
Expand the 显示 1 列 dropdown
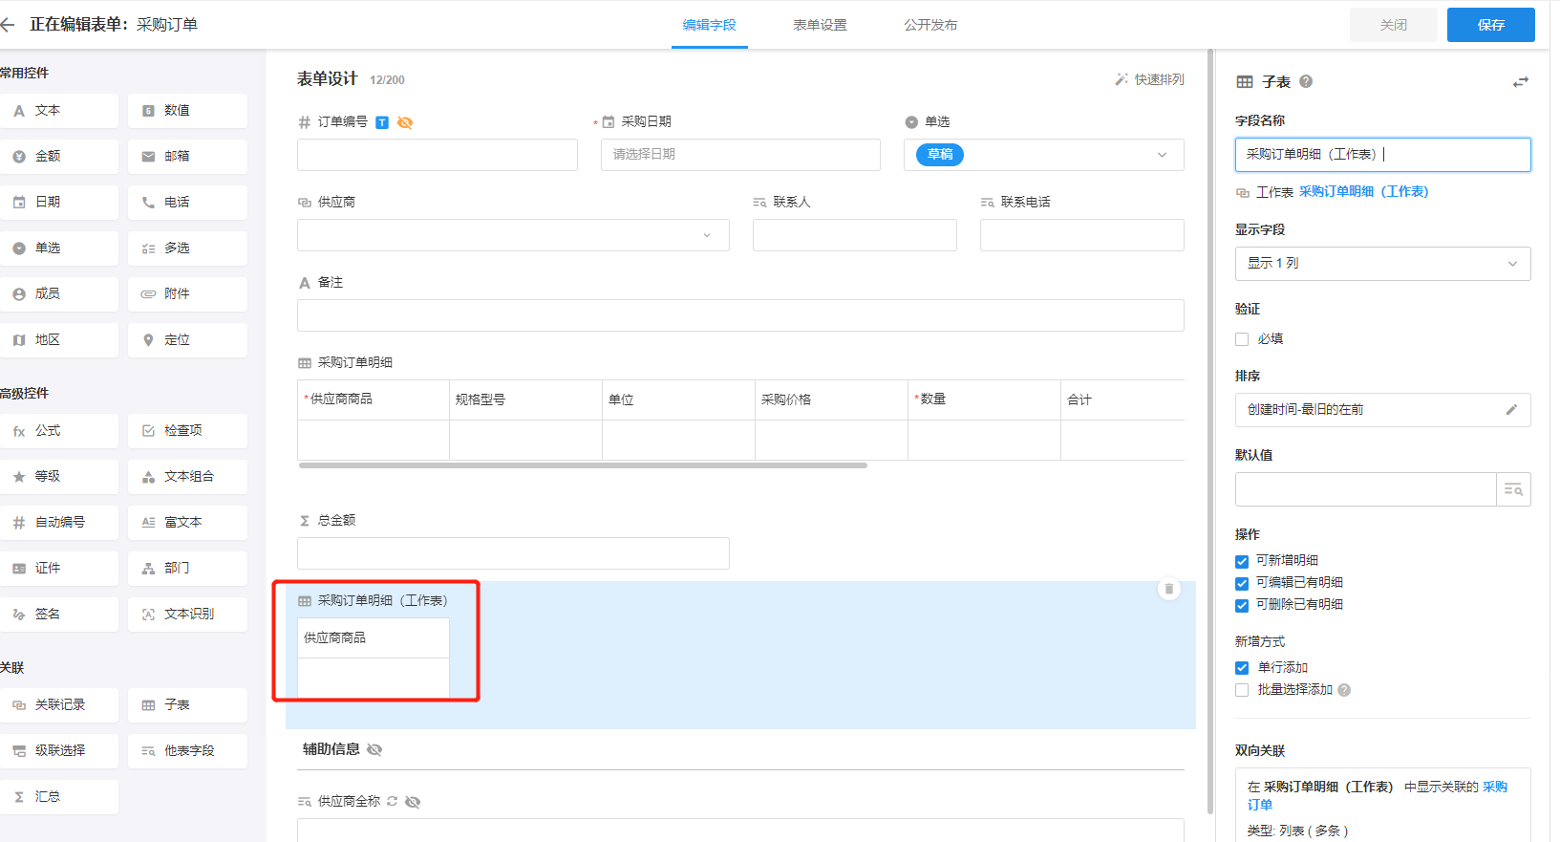coord(1382,264)
